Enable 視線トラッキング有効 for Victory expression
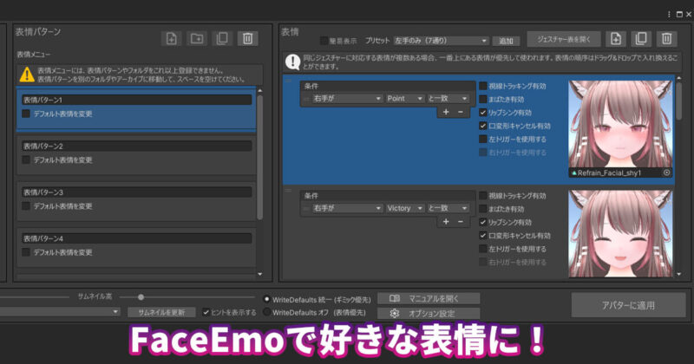The width and height of the screenshot is (694, 364). (x=483, y=196)
